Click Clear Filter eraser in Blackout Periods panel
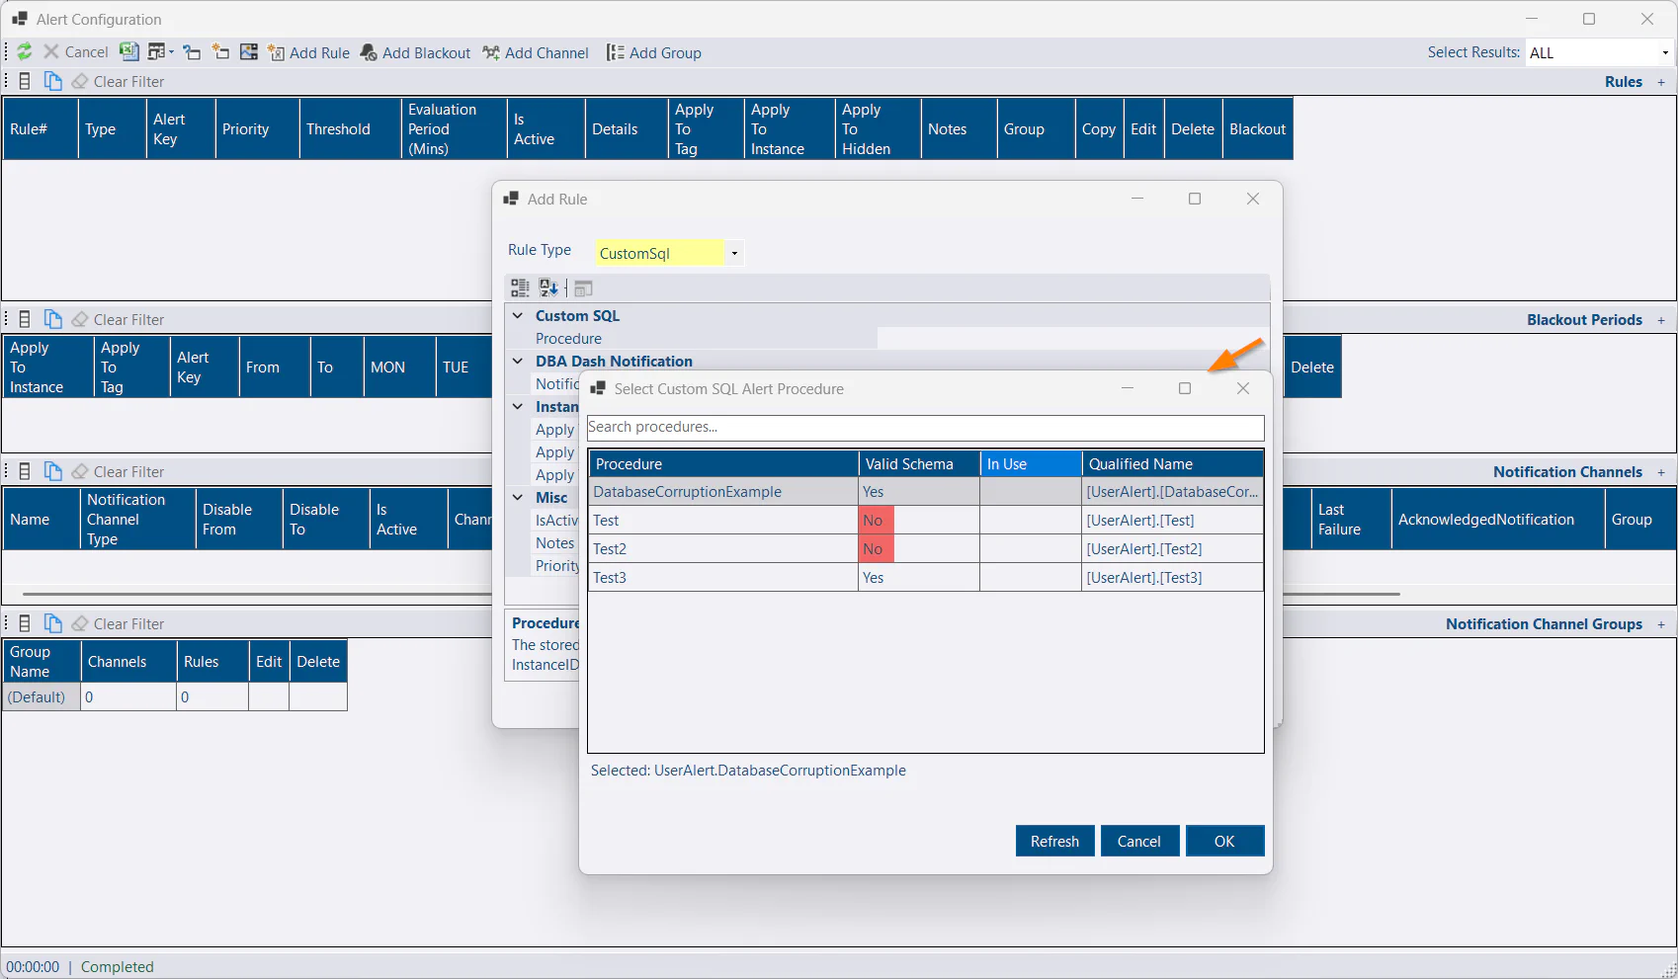 (80, 320)
